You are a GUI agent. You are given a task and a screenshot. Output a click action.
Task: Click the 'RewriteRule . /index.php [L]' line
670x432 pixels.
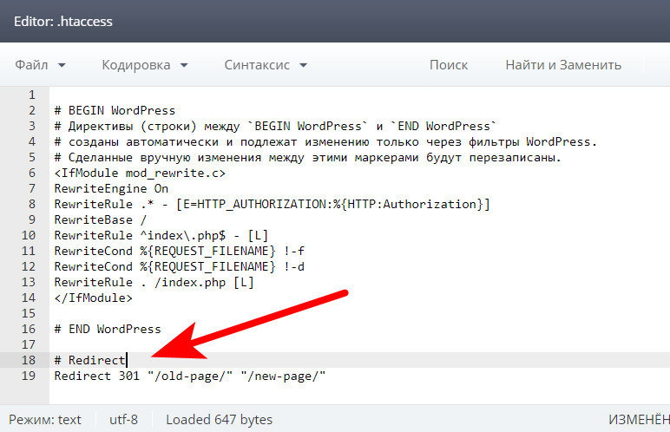[x=154, y=282]
